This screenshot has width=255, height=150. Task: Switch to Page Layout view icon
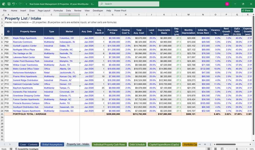click(215, 149)
